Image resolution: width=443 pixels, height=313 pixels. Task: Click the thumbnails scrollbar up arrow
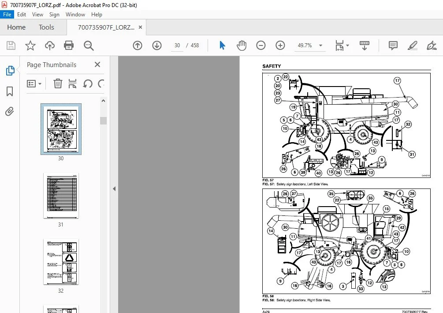point(104,101)
